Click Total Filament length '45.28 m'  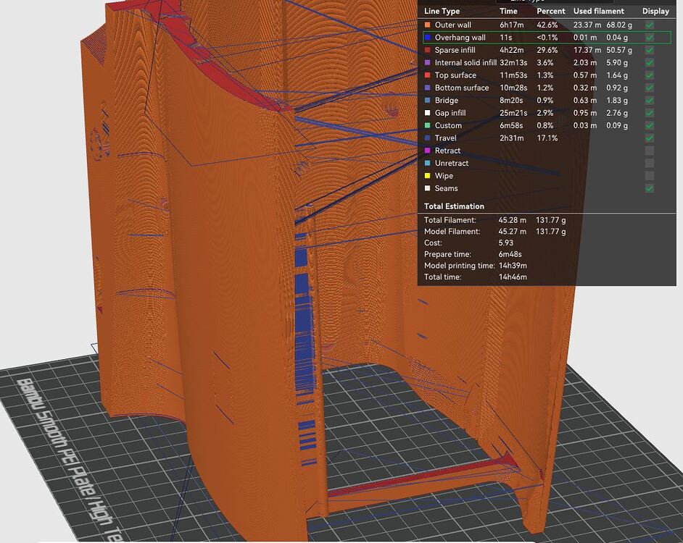coord(512,220)
